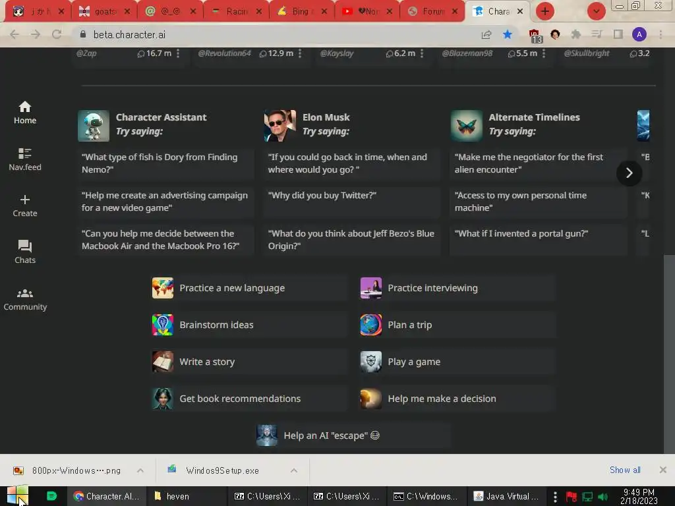
Task: Expand the Windos9Setup.exe download menu
Action: [294, 470]
